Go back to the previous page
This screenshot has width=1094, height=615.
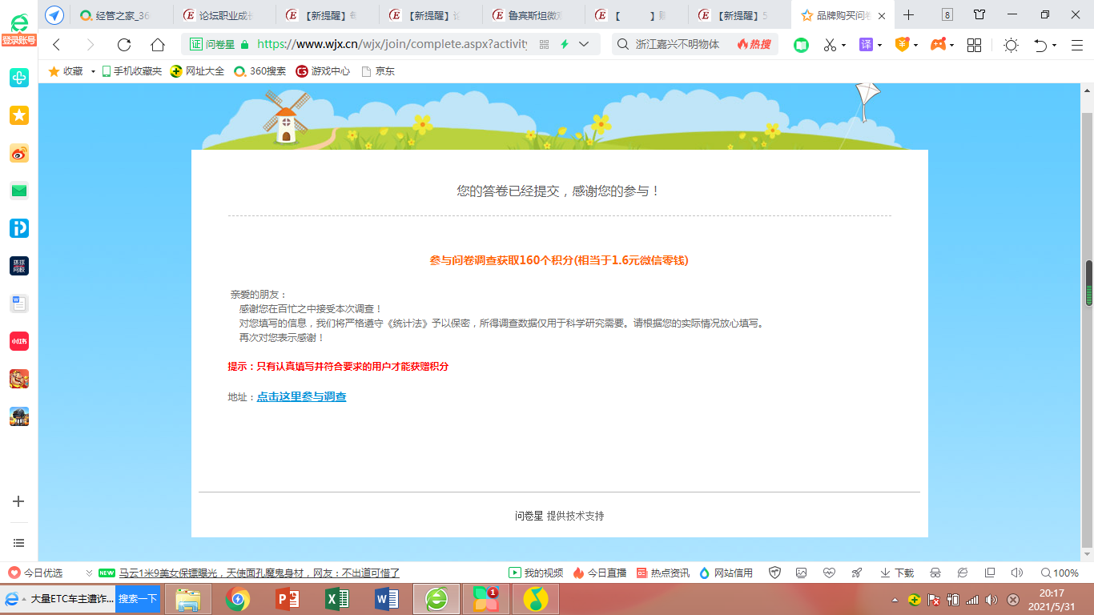click(57, 45)
